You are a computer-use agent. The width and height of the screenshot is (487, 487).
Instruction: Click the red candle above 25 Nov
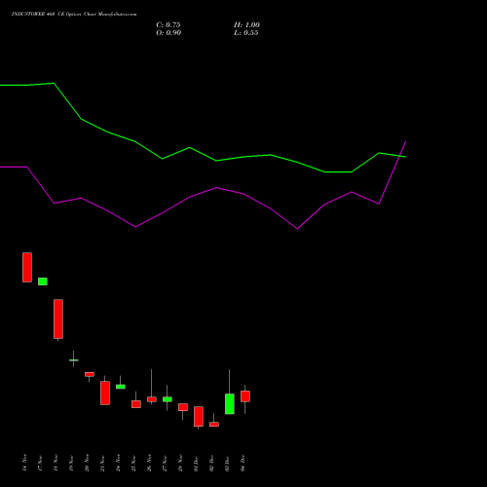coord(136,404)
